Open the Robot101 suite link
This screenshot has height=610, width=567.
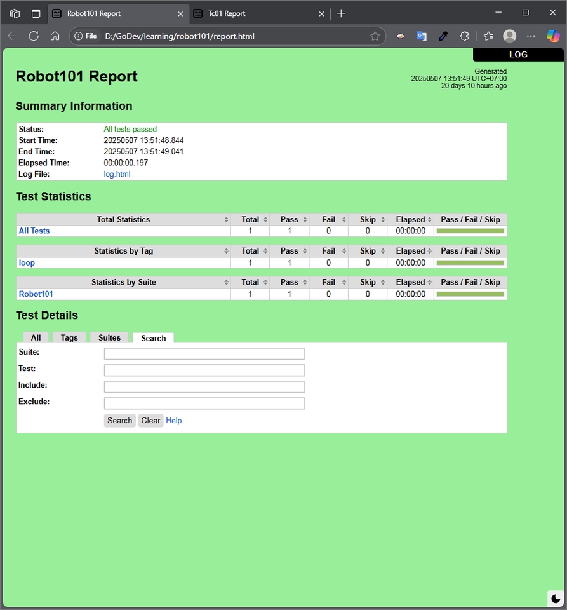pyautogui.click(x=36, y=294)
